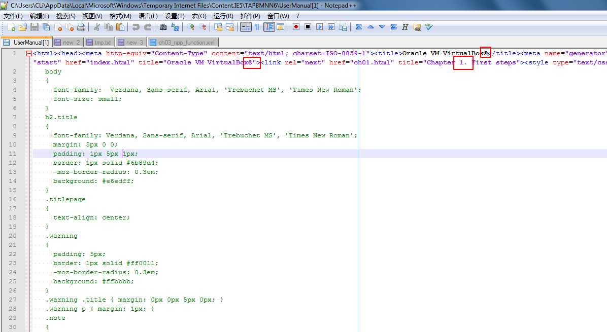Toggle word wrap toolbar button
607x332 pixels.
(x=246, y=27)
